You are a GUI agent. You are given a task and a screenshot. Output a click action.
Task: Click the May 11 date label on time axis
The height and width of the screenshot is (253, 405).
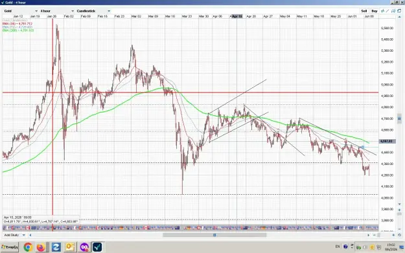pos(302,16)
